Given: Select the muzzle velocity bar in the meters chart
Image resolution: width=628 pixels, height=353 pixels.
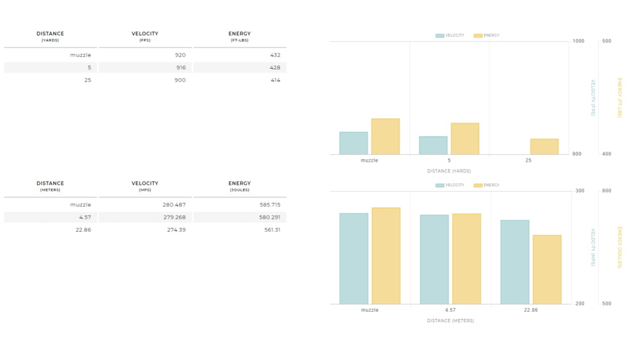Looking at the screenshot, I should coord(354,259).
